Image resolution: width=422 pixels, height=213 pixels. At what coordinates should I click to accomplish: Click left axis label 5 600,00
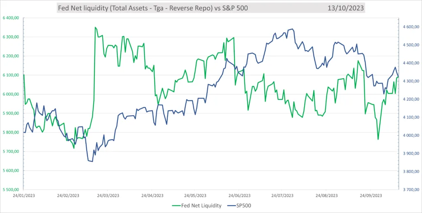pyautogui.click(x=10, y=171)
